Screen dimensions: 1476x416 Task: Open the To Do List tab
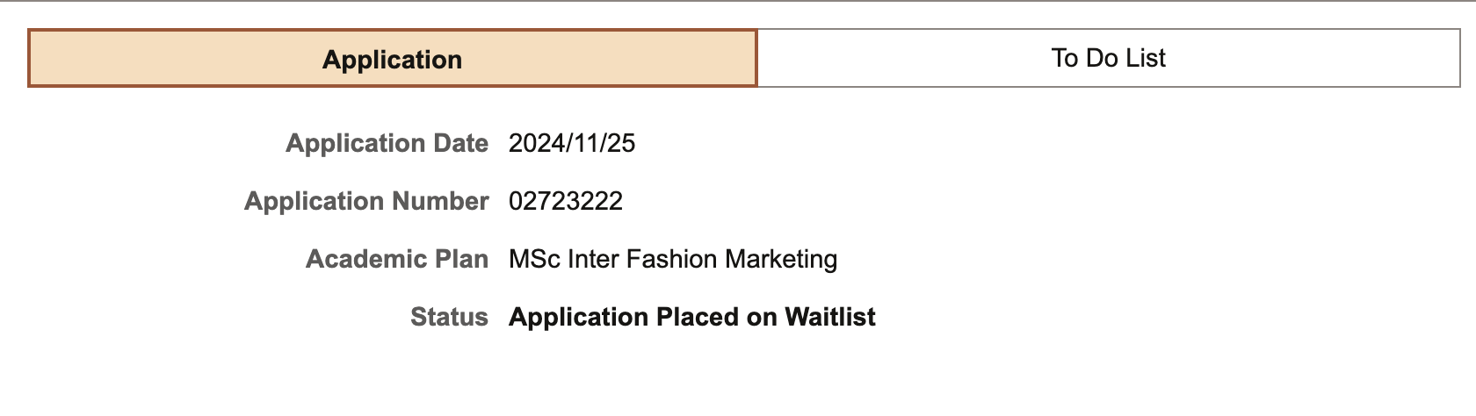point(1108,58)
